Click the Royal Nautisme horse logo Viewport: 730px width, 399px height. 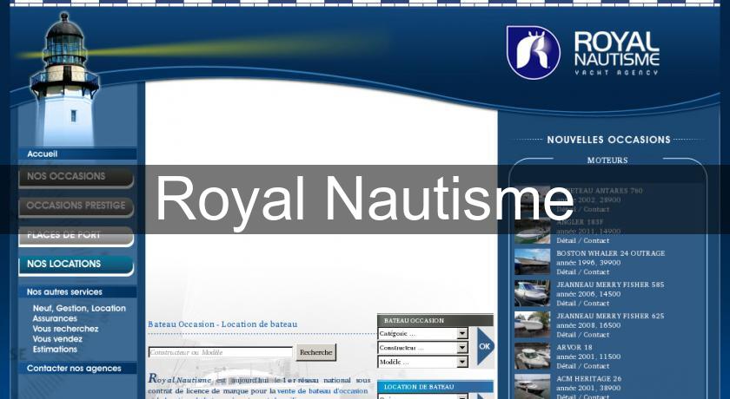click(533, 53)
